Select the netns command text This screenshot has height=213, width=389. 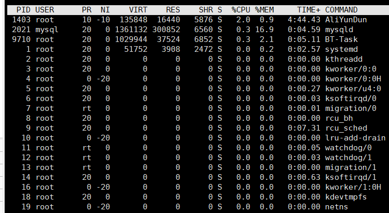tap(337, 207)
